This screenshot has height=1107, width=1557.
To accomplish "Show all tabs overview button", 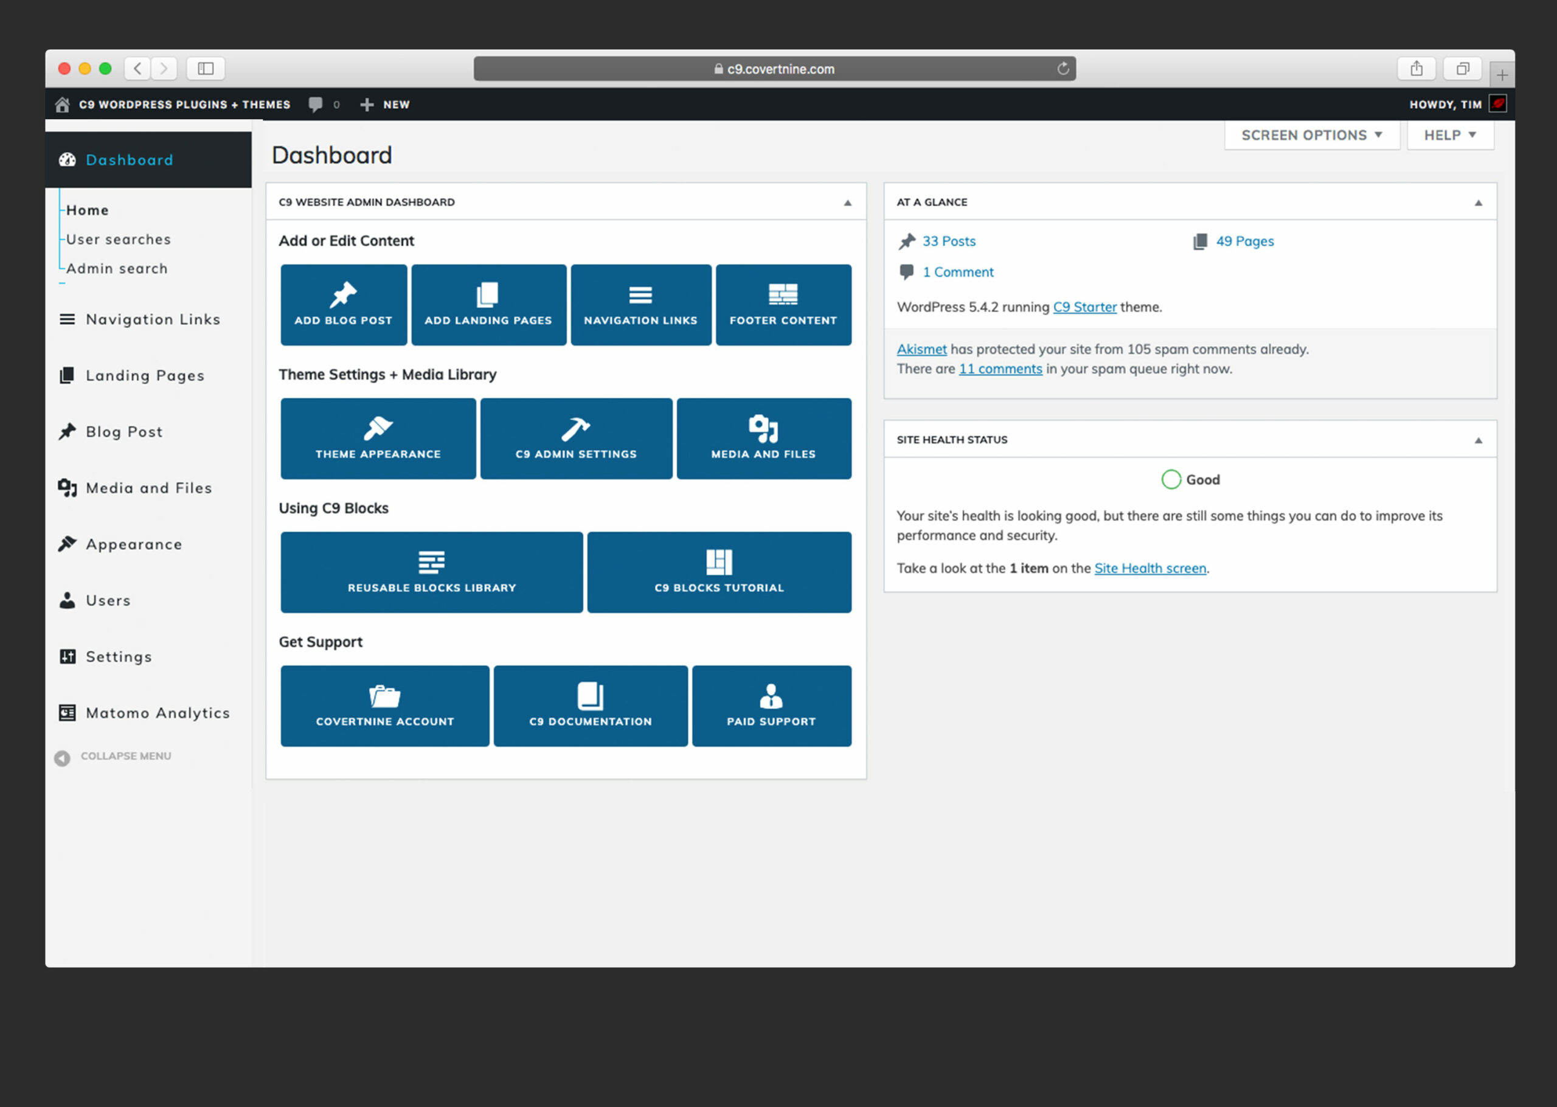I will pos(1463,68).
